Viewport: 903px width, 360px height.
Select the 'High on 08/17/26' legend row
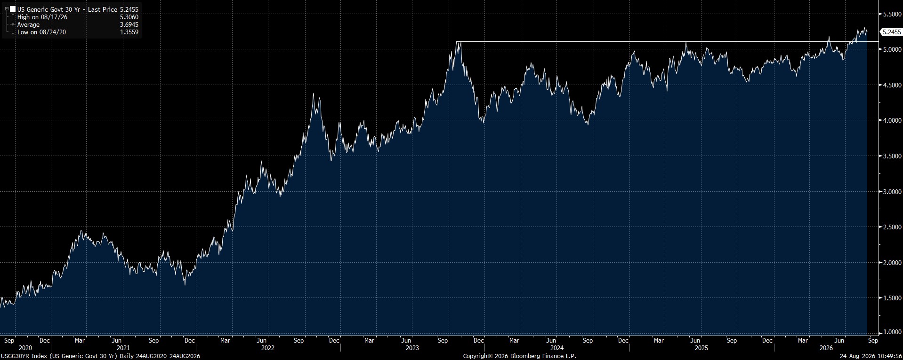point(78,17)
